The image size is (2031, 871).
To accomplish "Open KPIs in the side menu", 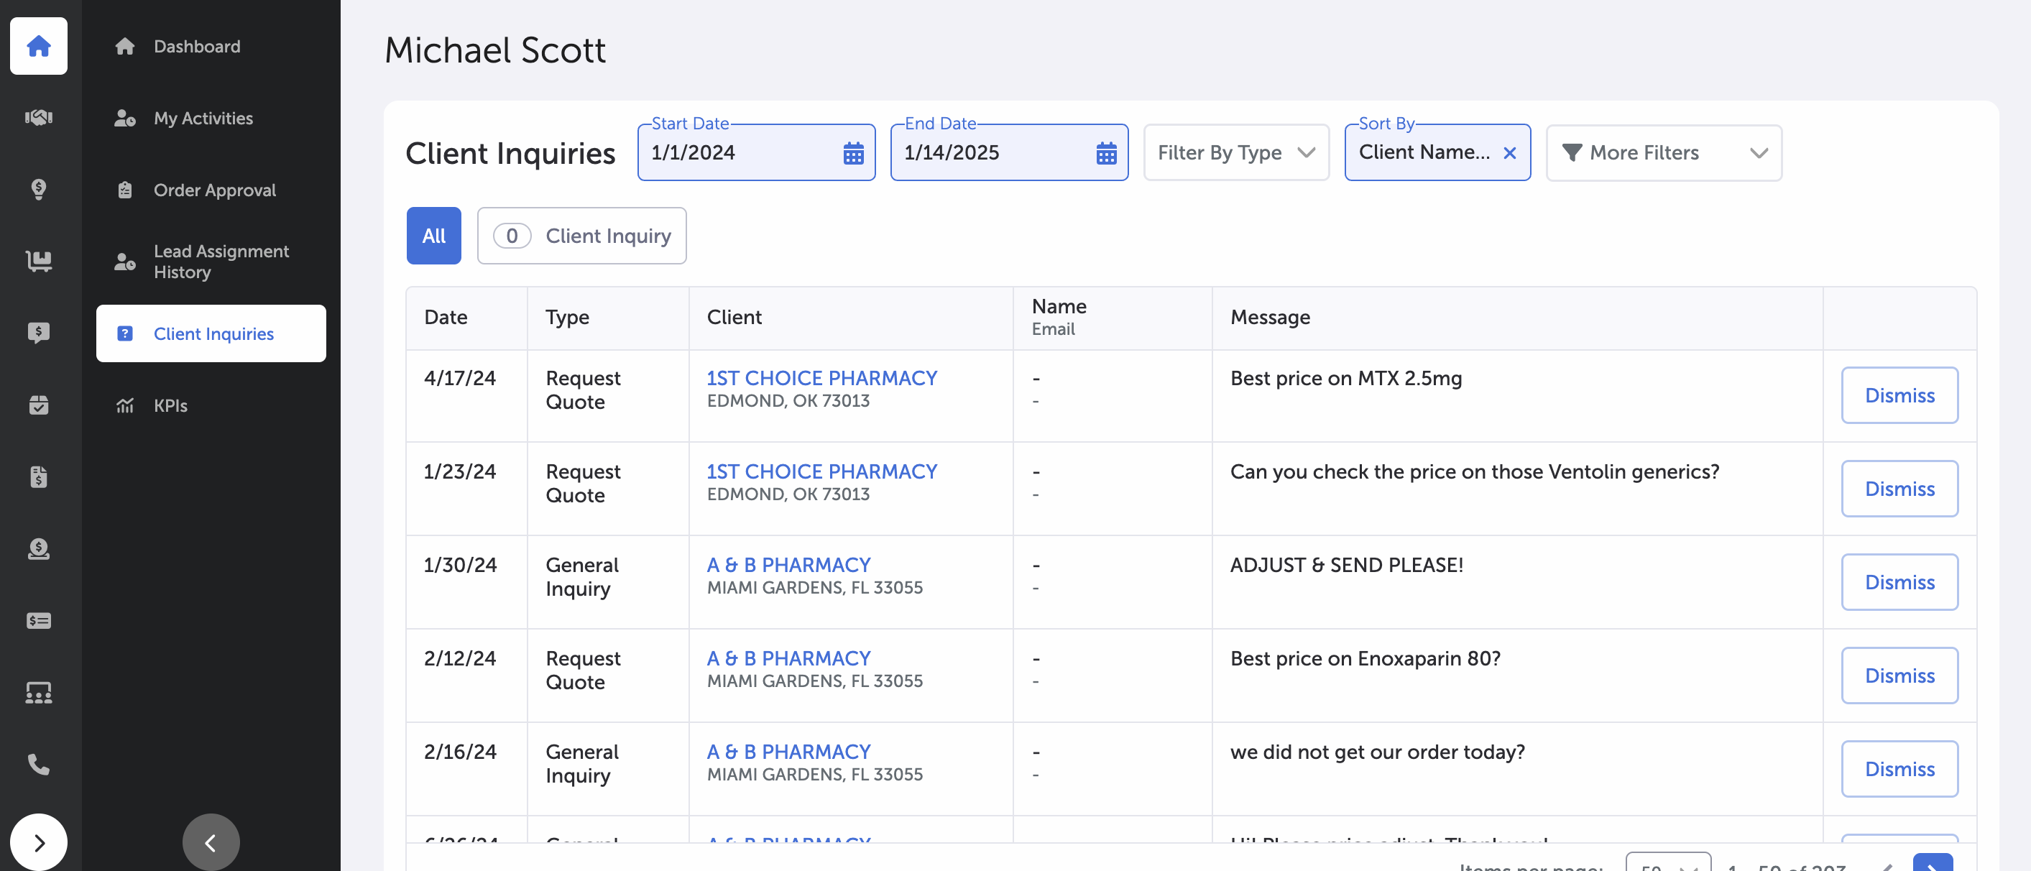I will tap(211, 406).
